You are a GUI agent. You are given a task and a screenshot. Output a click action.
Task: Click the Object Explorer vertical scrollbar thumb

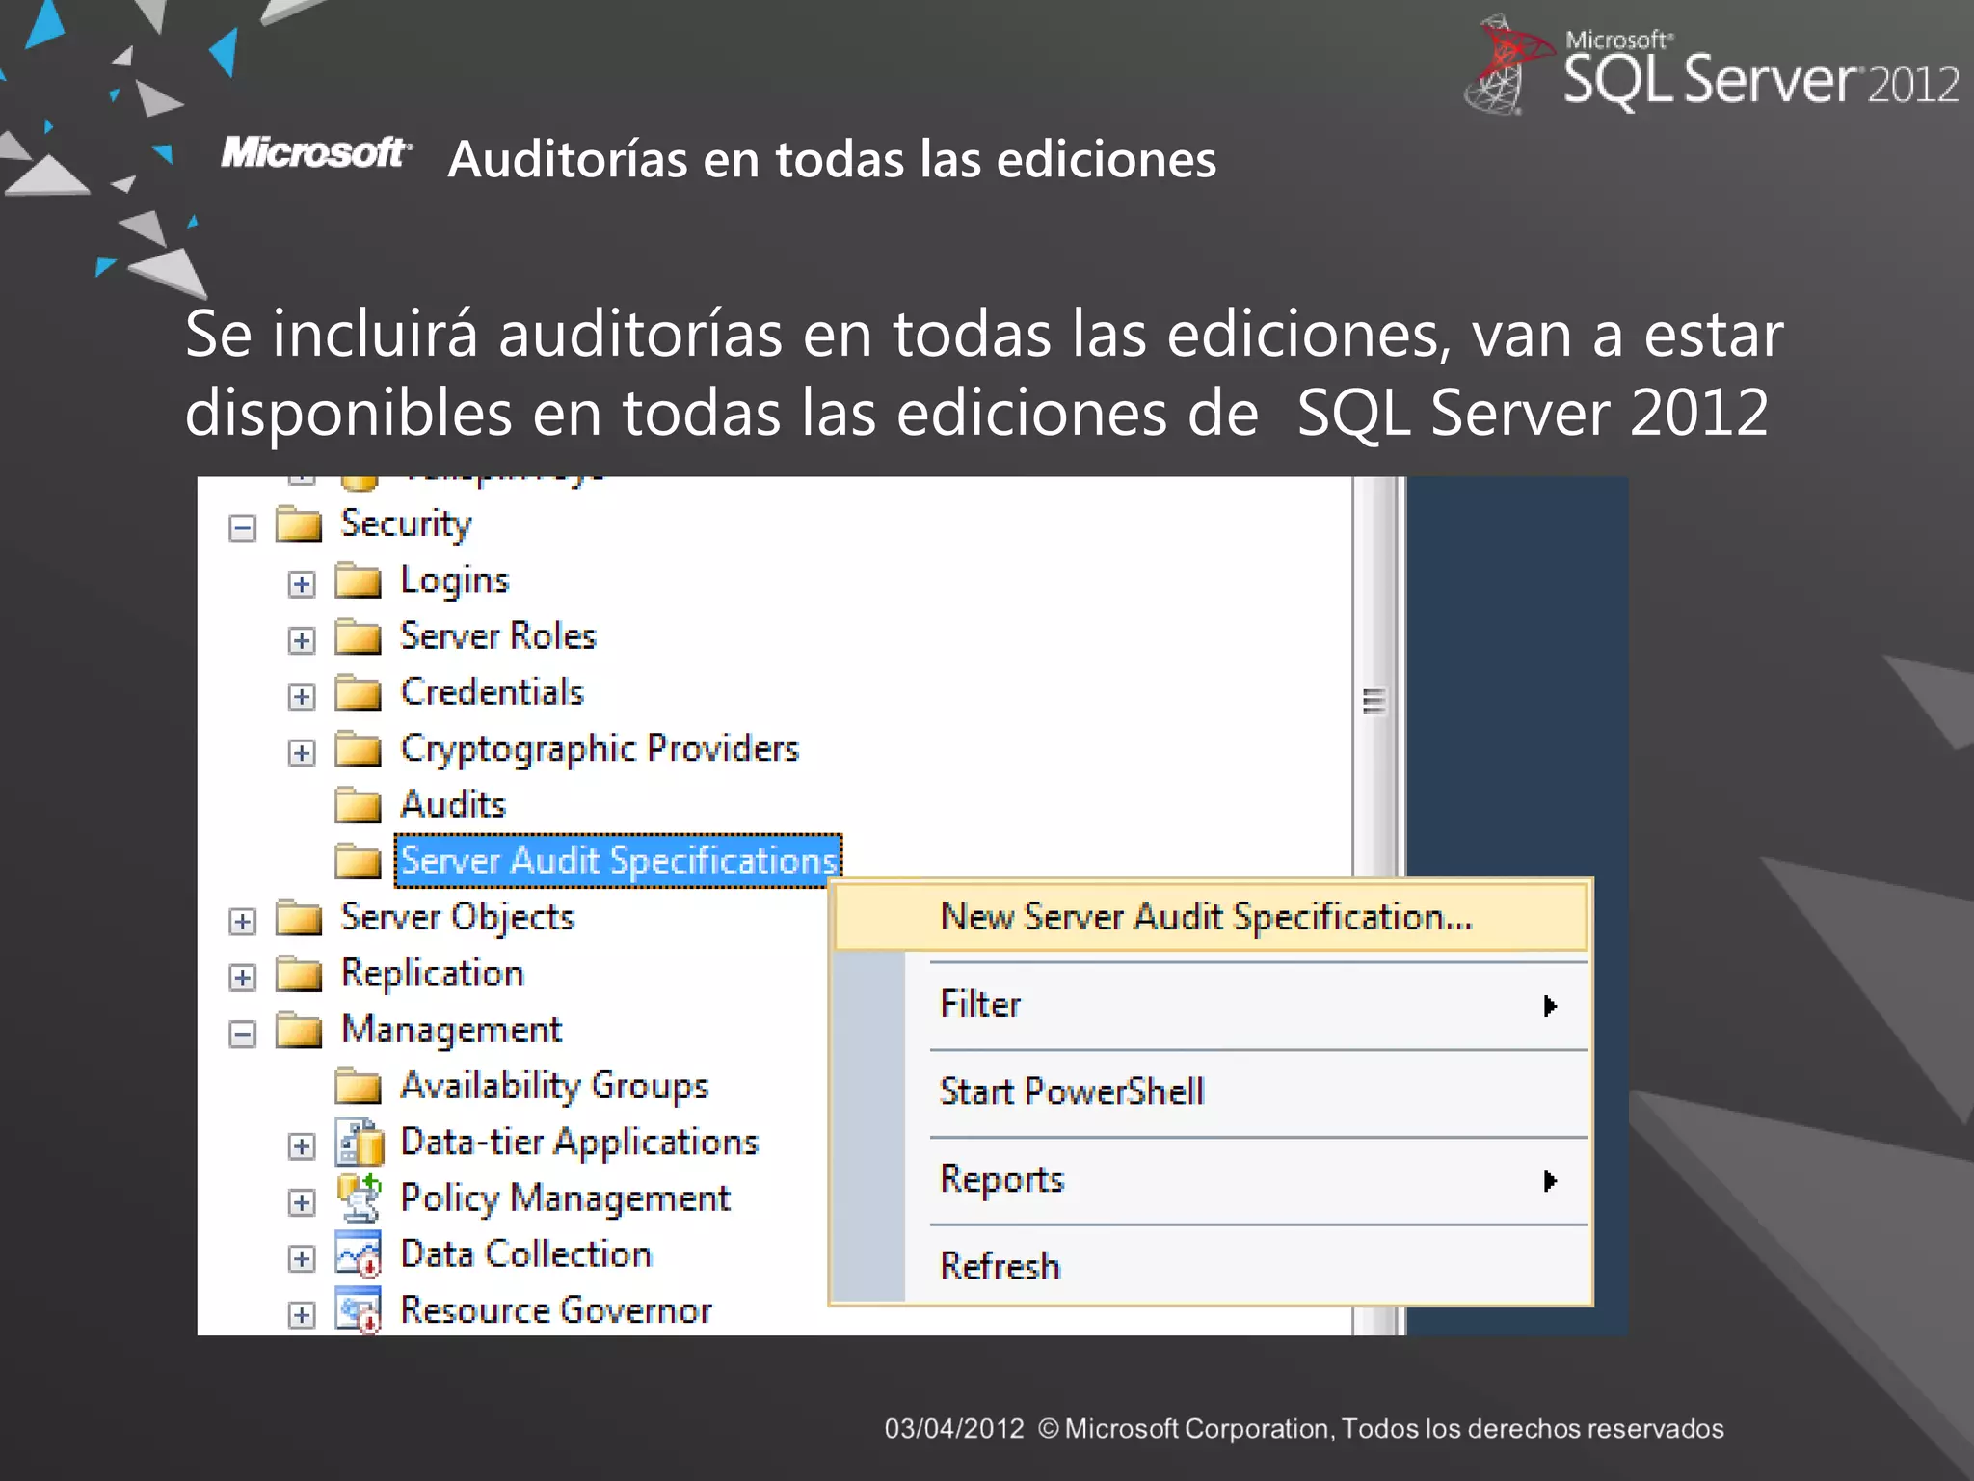[1375, 702]
